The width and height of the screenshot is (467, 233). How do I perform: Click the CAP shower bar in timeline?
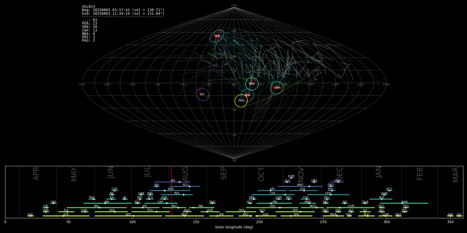point(161,203)
